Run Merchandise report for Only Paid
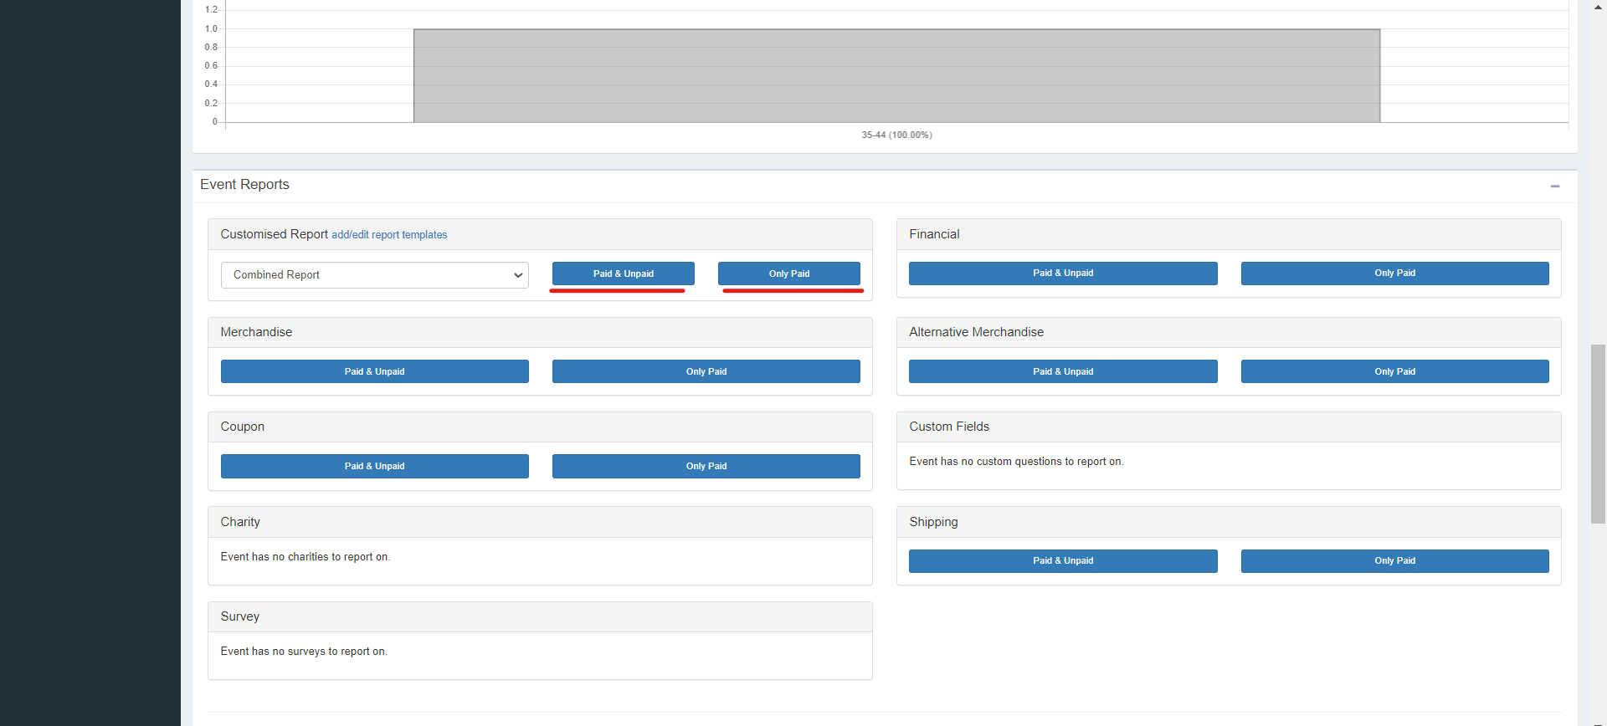1607x726 pixels. (x=706, y=371)
